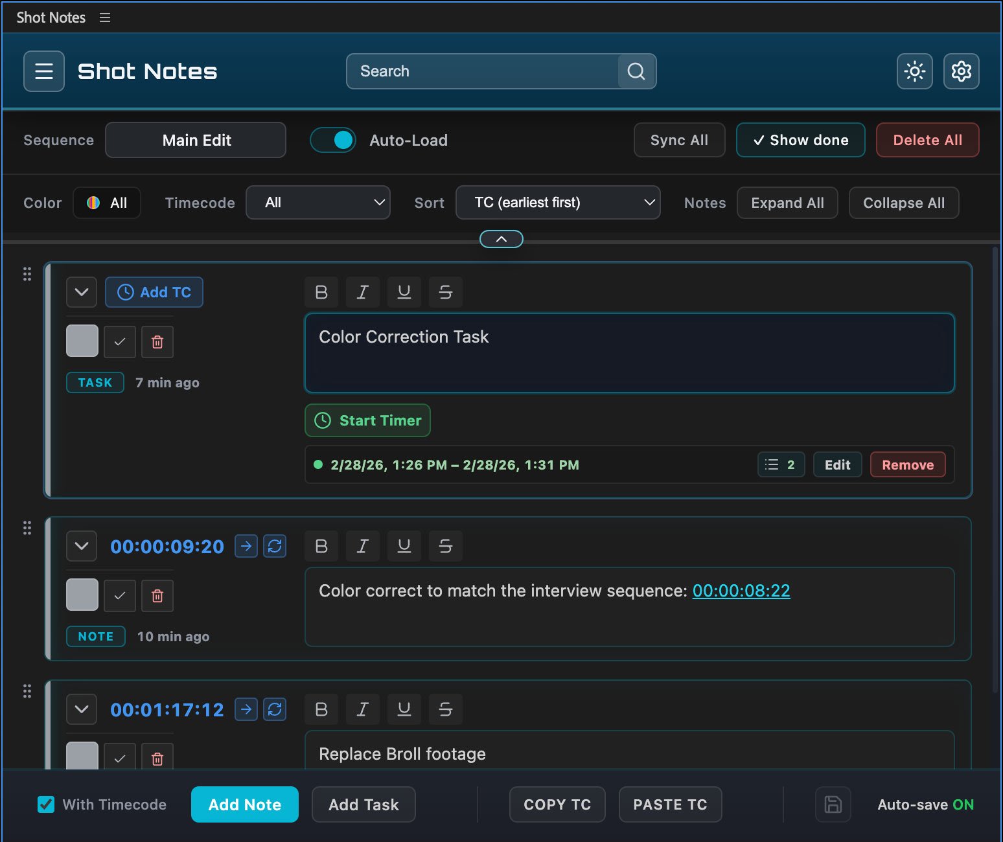Screen dimensions: 1003x842
Task: Click the gray color swatch on the 00:00:09:20 note
Action: 82,595
